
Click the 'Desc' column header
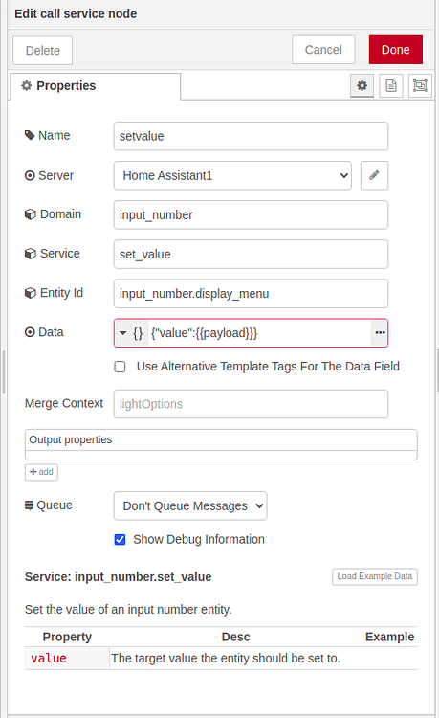coord(236,637)
